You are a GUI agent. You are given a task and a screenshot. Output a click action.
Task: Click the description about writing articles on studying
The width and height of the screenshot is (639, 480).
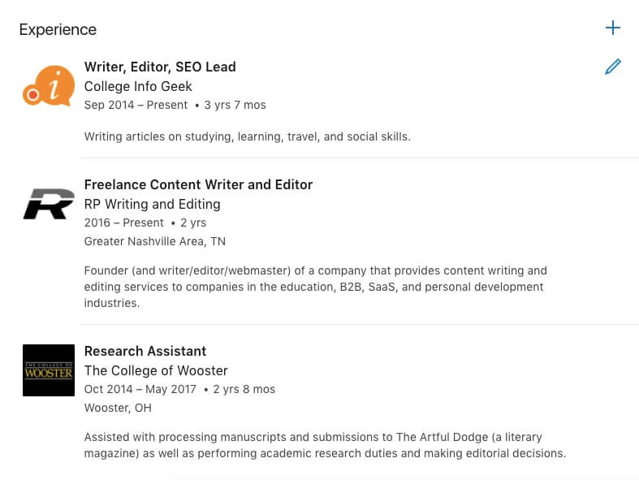(247, 136)
